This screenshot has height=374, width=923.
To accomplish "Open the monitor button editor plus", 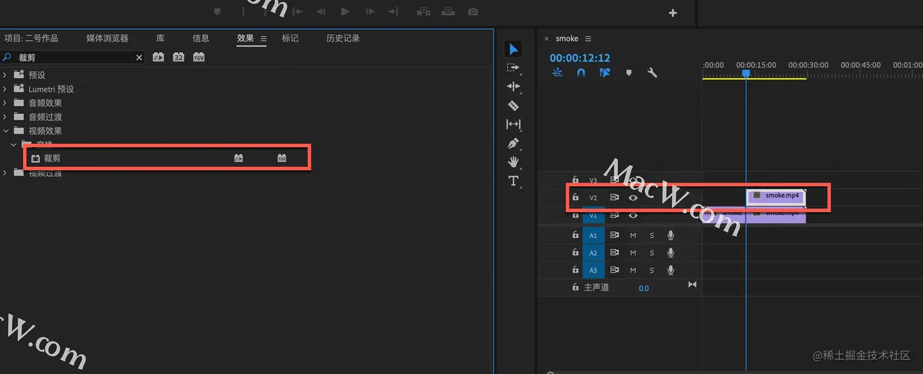I will pos(673,13).
